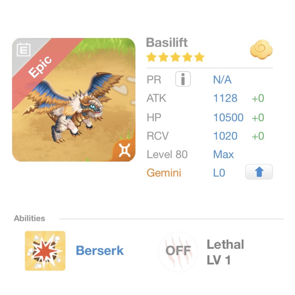Tap the L0 Gemini level value
Image resolution: width=295 pixels, height=295 pixels.
tap(219, 173)
